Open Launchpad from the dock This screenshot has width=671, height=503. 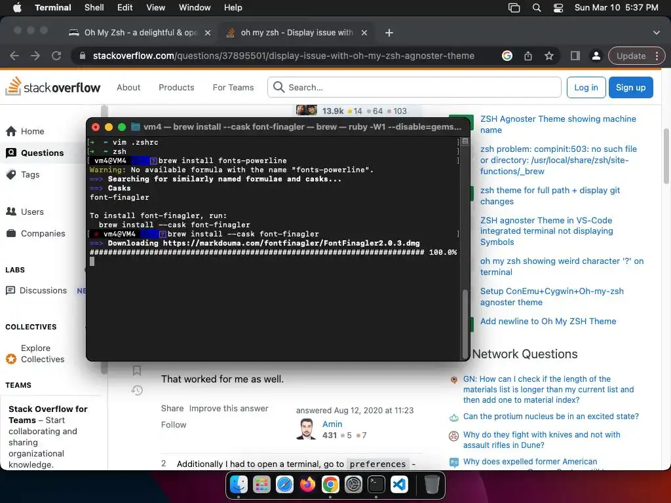261,485
